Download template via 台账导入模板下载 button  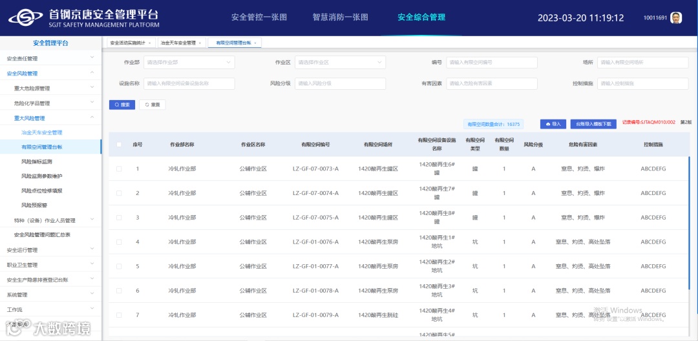[x=593, y=124]
